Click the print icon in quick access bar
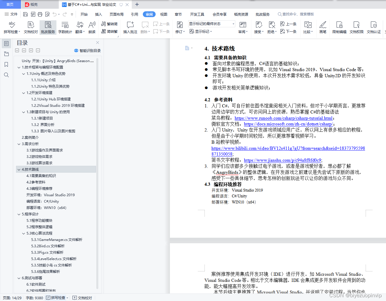The width and height of the screenshot is (386, 301). 40,14
